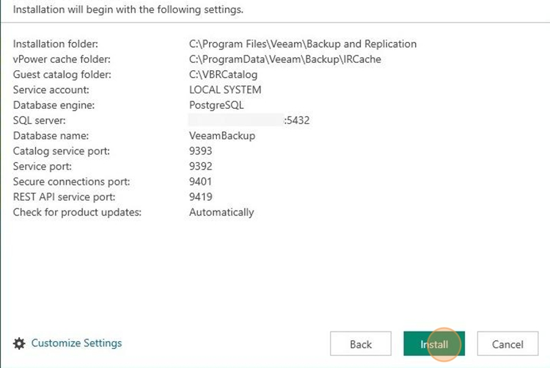Click the 'LOCAL SYSTEM' service account value
The image size is (550, 368).
225,90
